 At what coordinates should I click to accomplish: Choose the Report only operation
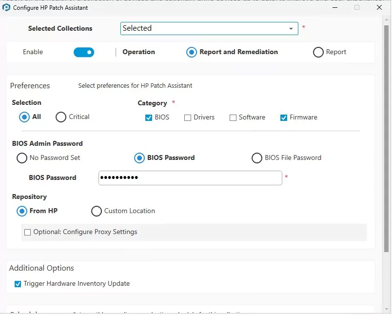click(318, 52)
